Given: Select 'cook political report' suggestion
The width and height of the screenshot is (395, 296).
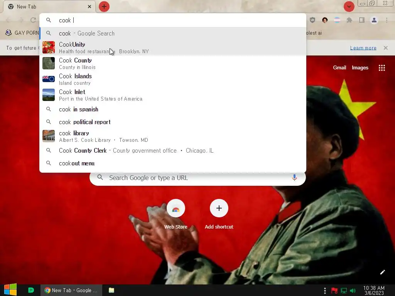Looking at the screenshot, I should (x=173, y=122).
